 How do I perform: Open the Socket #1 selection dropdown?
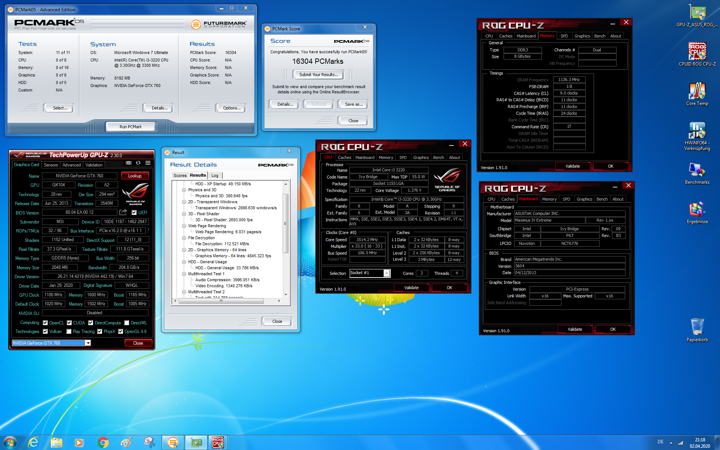[x=387, y=273]
